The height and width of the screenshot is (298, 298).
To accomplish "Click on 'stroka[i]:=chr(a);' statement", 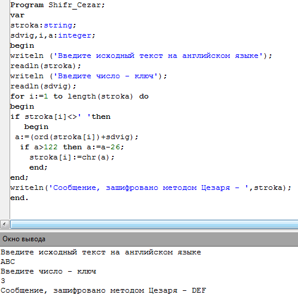I will (x=72, y=157).
